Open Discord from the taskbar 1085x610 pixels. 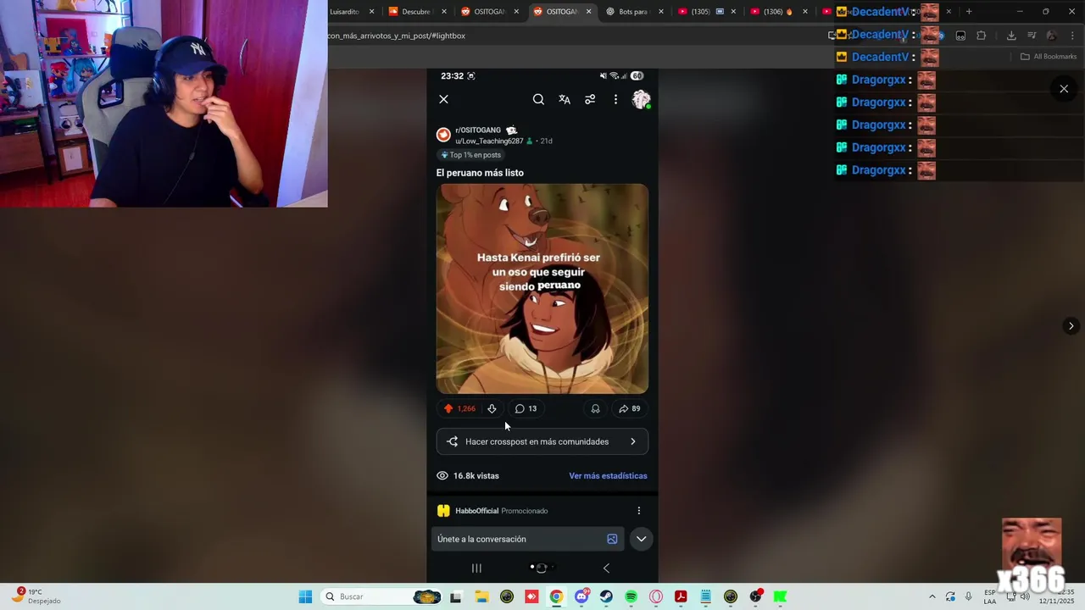pos(581,596)
